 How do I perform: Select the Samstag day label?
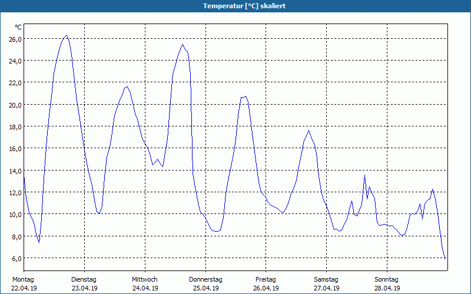coord(326,279)
